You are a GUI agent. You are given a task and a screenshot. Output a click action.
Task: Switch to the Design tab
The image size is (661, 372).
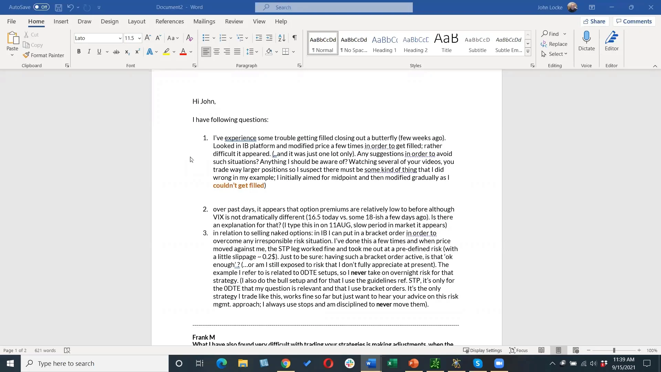(109, 21)
